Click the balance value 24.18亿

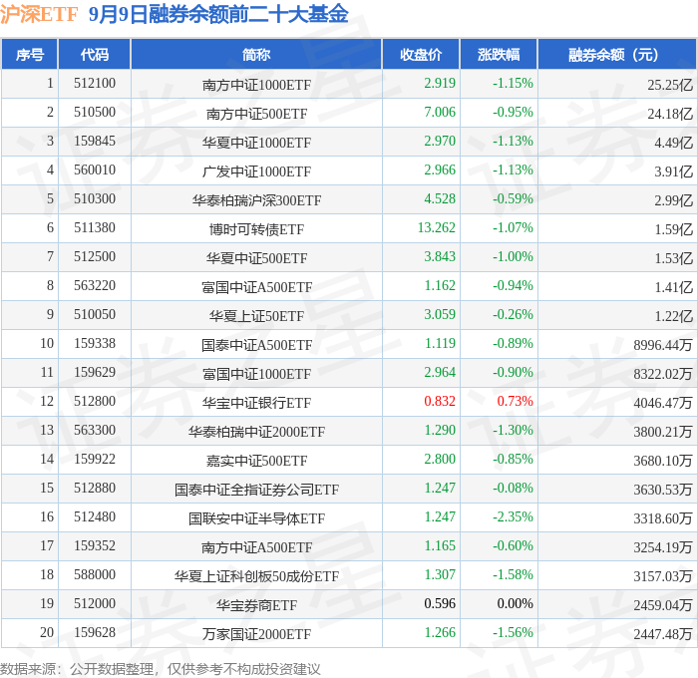coord(670,114)
